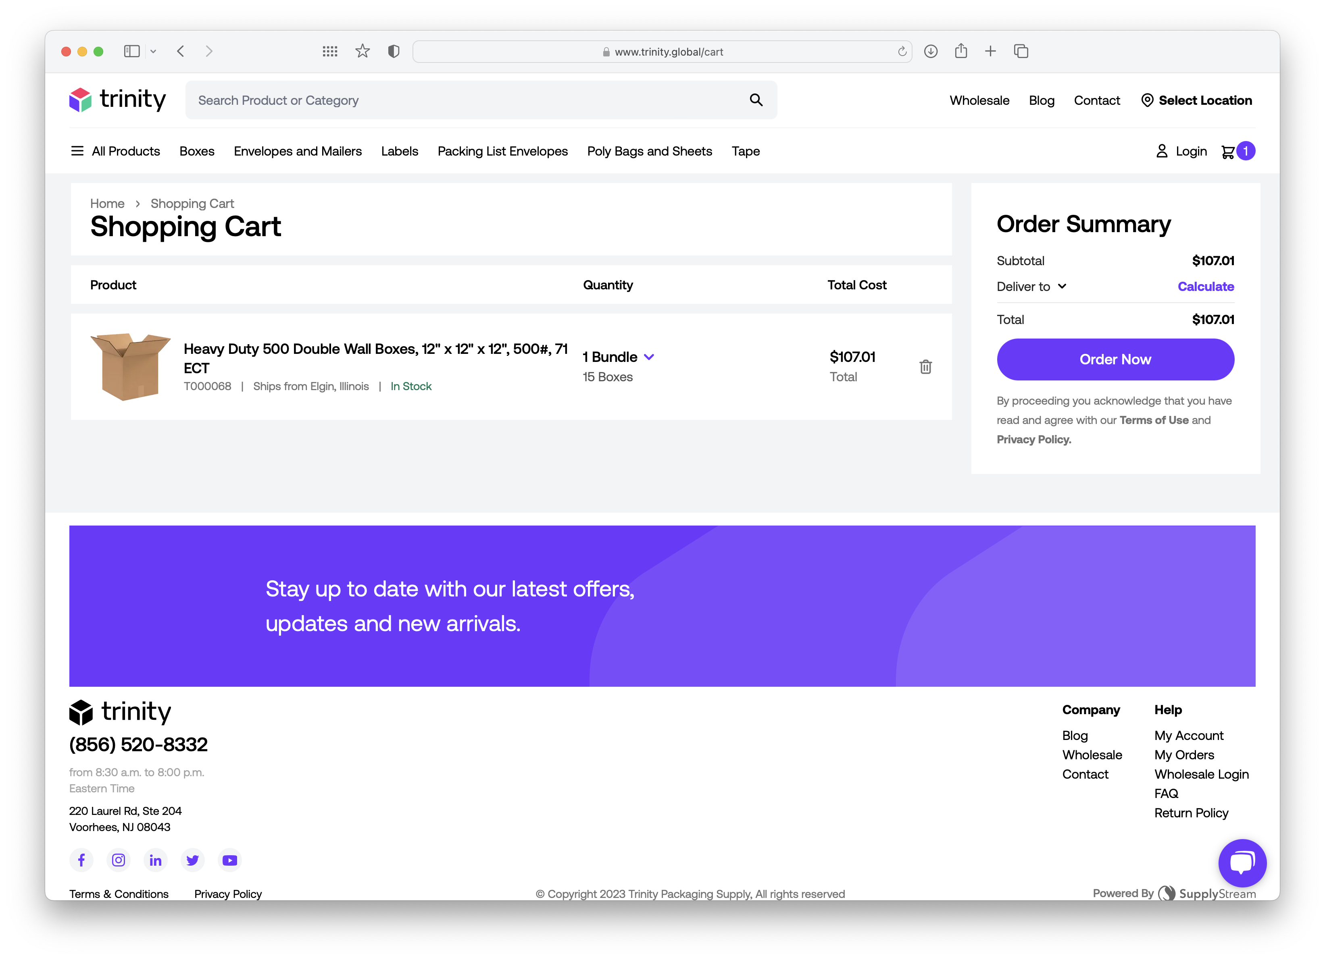
Task: Click the Login text link
Action: pos(1191,151)
